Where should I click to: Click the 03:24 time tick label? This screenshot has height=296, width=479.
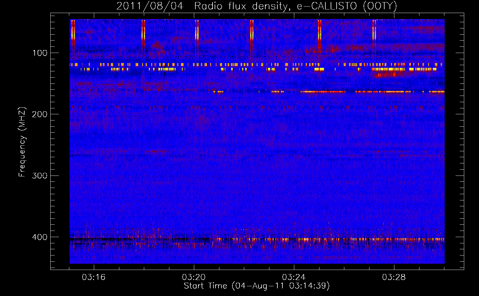coord(294,277)
